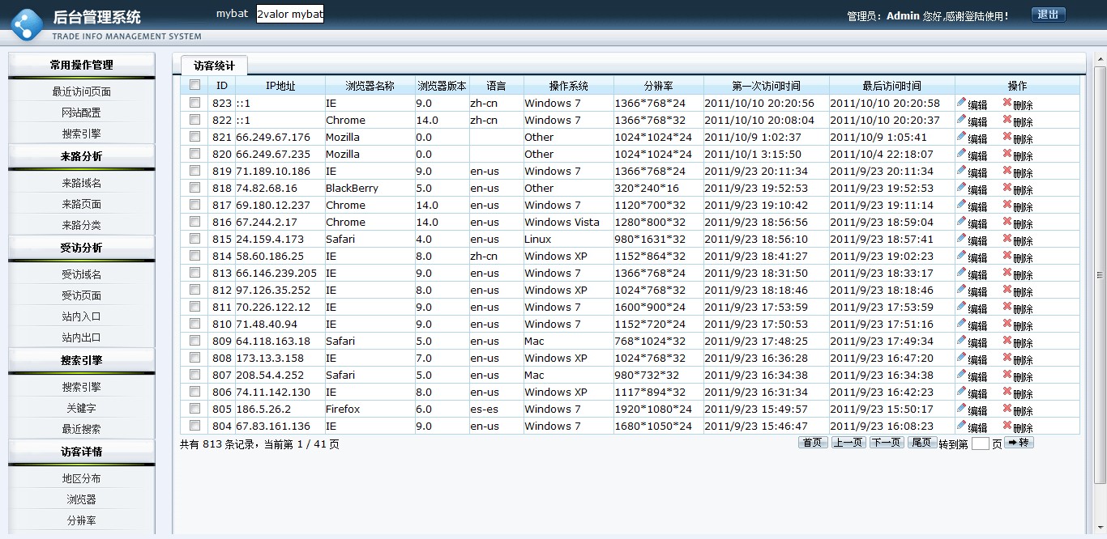Check the box for row 804
The image size is (1107, 539).
pyautogui.click(x=194, y=426)
